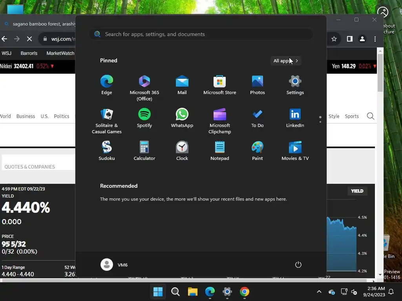This screenshot has height=301, width=402.
Task: Focus the Start menu search box
Action: [201, 34]
